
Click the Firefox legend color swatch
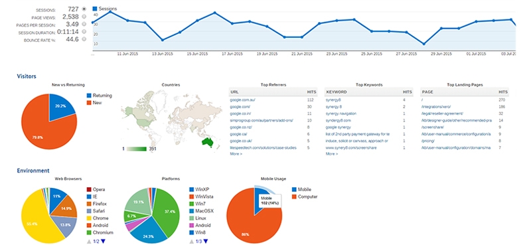click(x=89, y=204)
